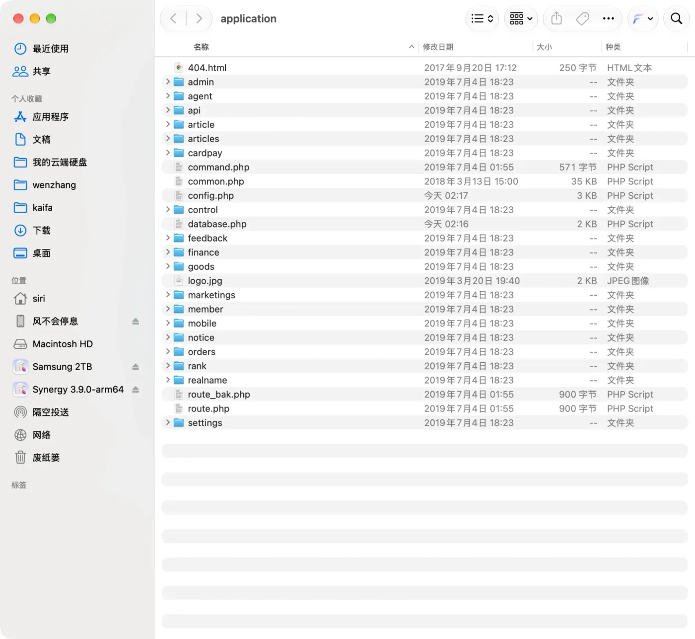The width and height of the screenshot is (695, 639).
Task: Go forward with the toolbar forward arrow
Action: click(199, 19)
